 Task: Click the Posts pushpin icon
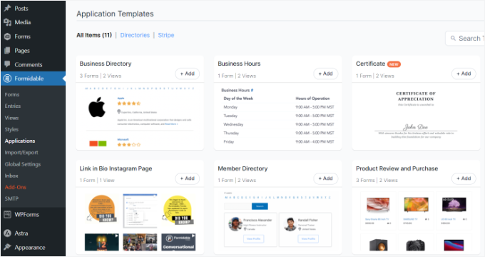tap(7, 9)
